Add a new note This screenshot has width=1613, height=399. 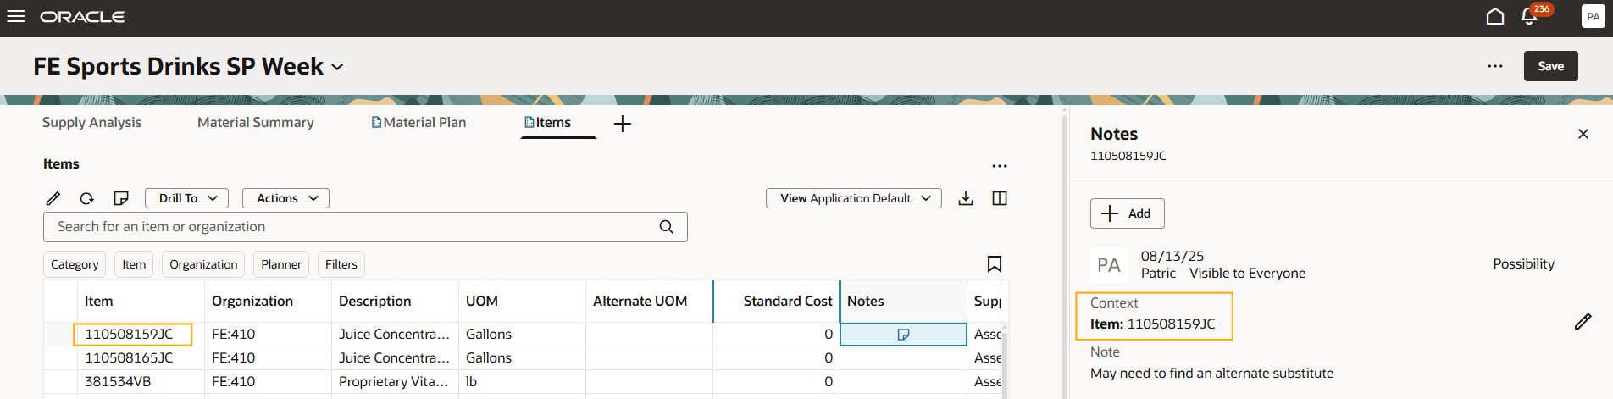click(1127, 213)
